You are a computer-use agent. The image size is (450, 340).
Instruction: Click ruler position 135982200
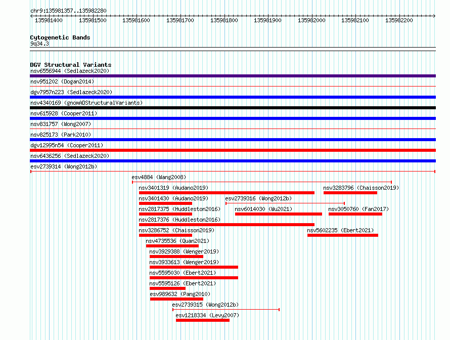[399, 20]
